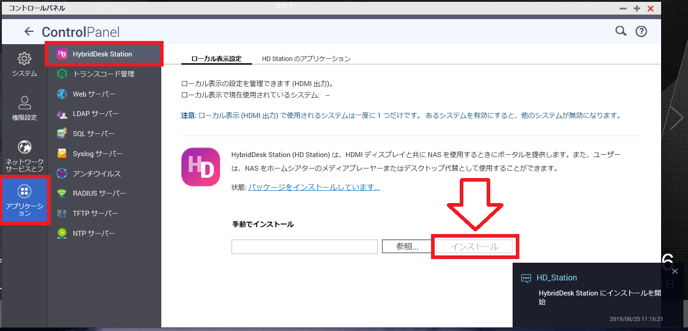Click the HD_Station notification chat icon
Screen dimensions: 688x331
pos(526,278)
